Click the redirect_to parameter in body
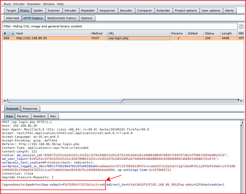Image resolution: width=246 pixels, height=194 pixels. (153, 185)
